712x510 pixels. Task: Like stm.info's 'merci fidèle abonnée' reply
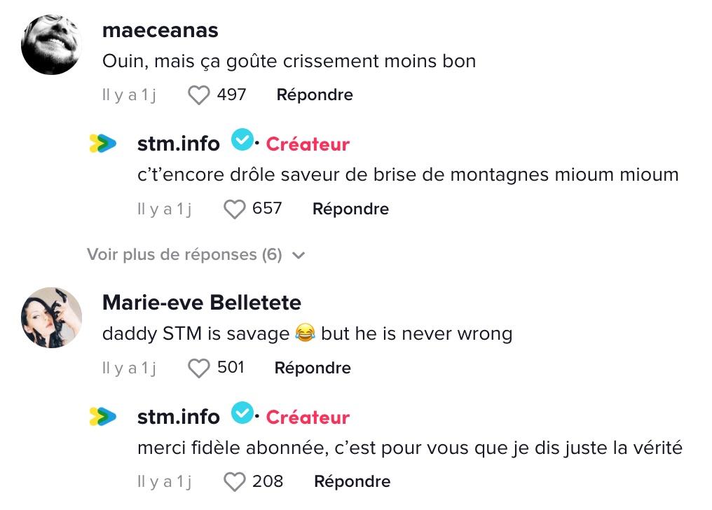(234, 481)
